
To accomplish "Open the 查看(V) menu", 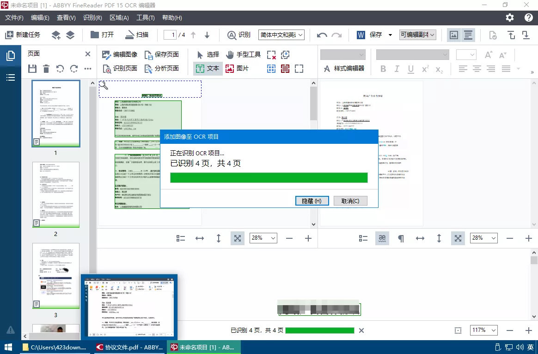I will 66,18.
